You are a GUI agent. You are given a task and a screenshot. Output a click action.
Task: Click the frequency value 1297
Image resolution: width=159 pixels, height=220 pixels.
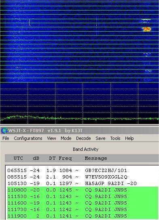(x=66, y=183)
